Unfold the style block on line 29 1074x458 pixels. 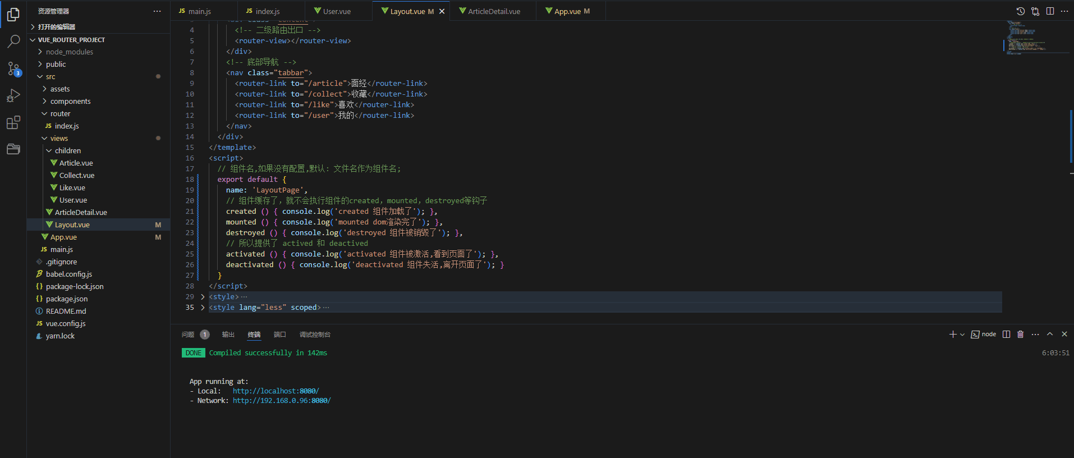click(x=203, y=297)
